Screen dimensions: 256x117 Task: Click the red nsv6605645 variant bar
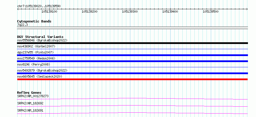(132, 79)
